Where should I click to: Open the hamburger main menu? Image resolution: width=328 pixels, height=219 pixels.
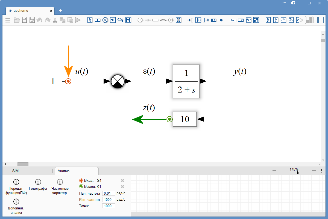(8, 20)
